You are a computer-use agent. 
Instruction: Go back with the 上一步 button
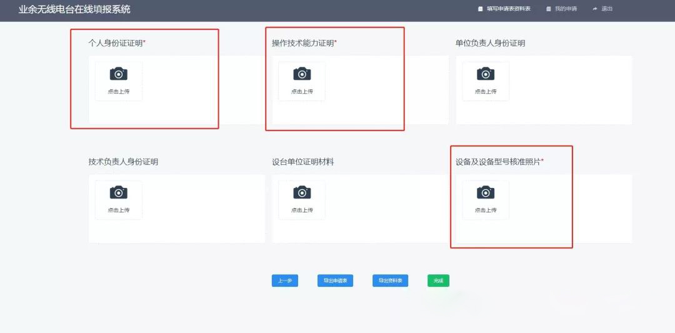coord(284,281)
